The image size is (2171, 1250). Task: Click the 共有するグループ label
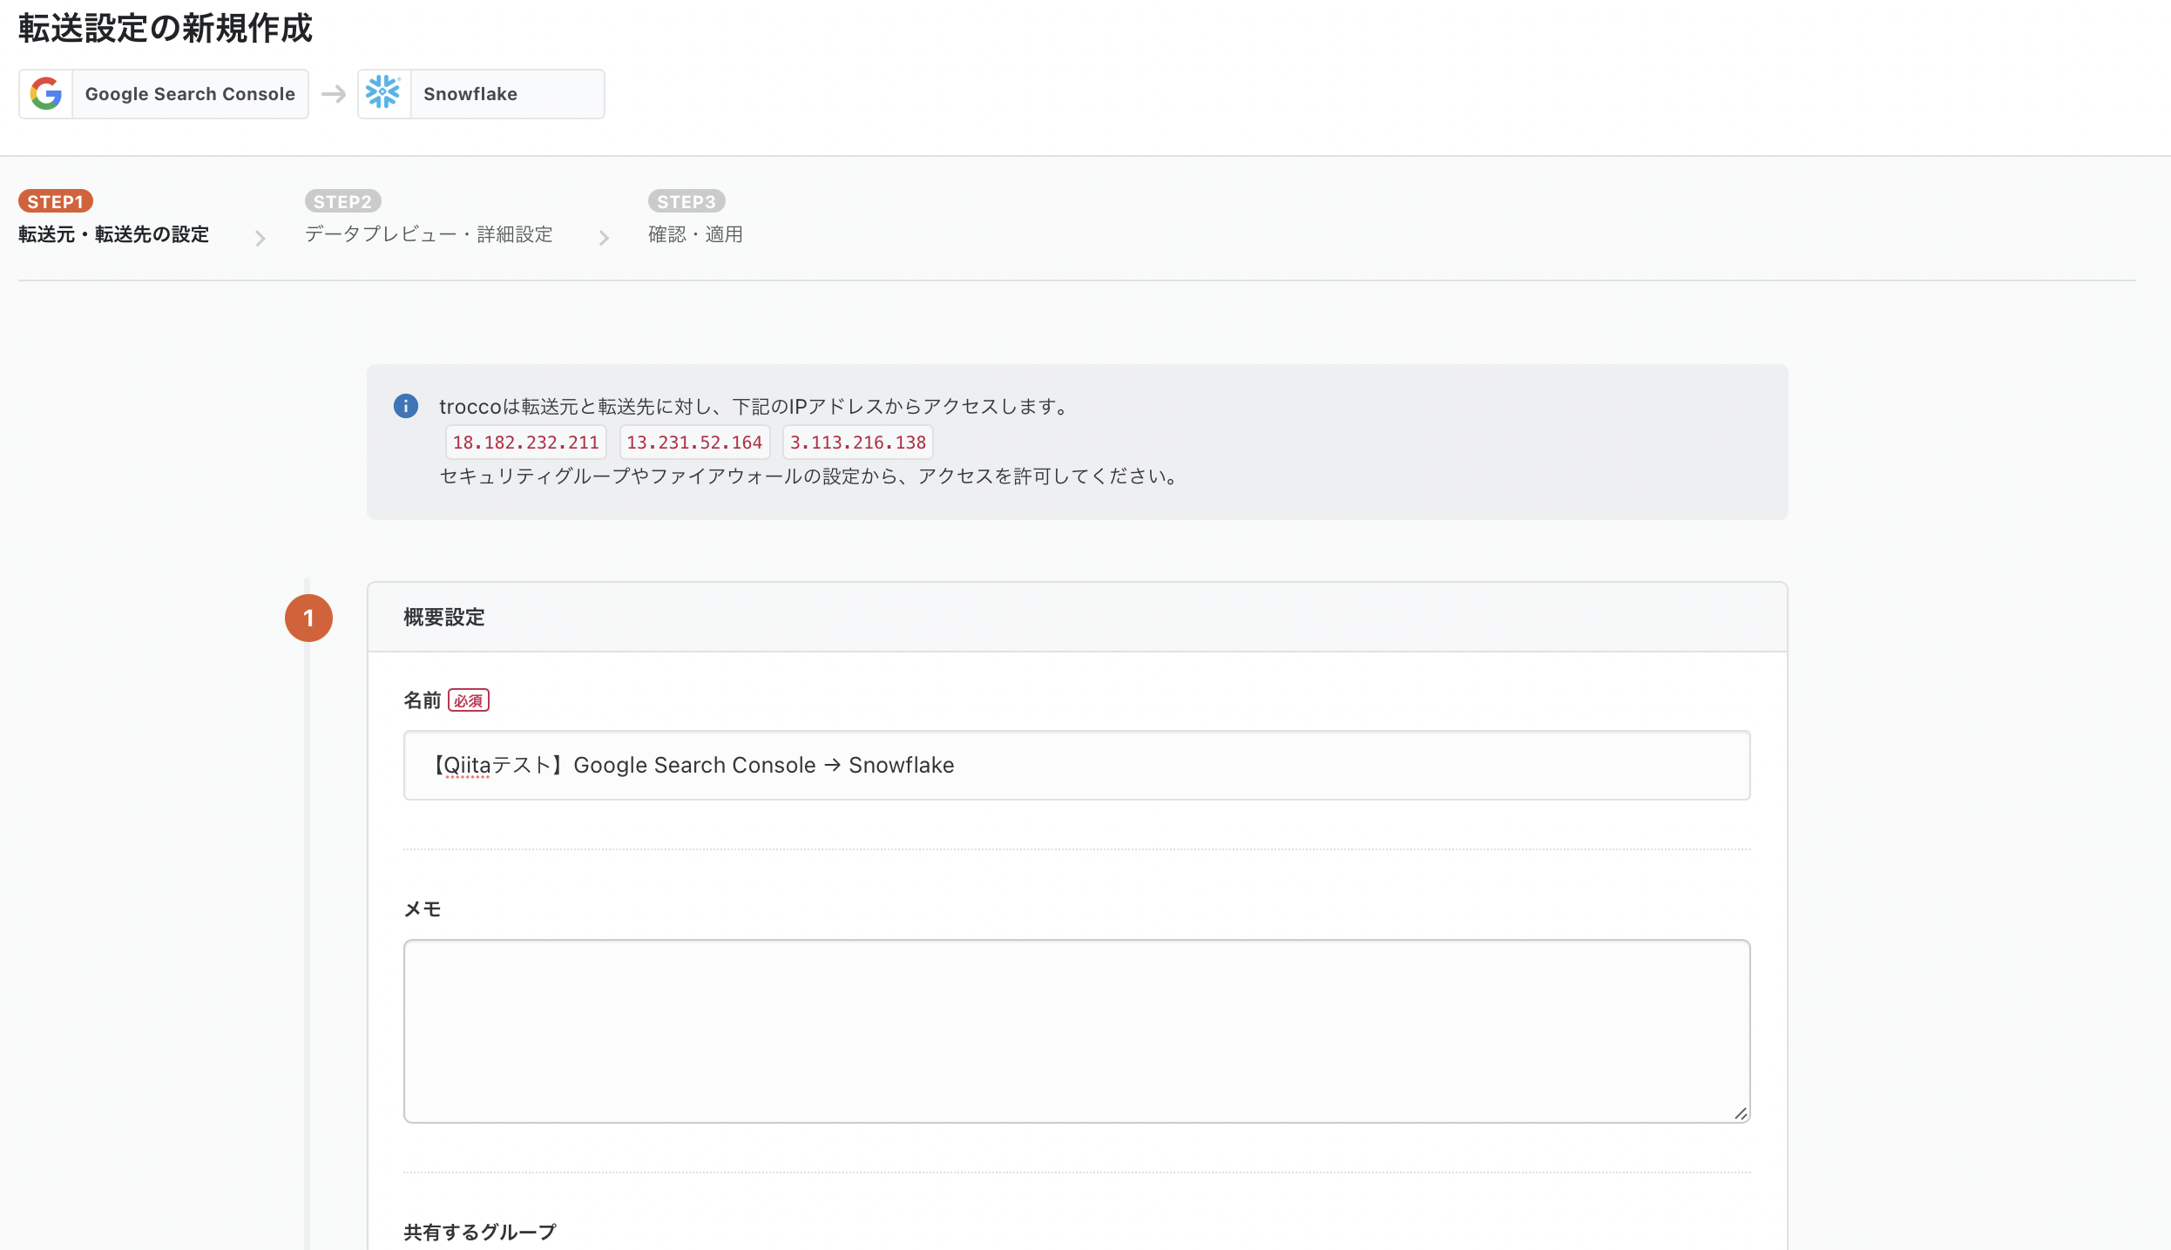pyautogui.click(x=480, y=1232)
